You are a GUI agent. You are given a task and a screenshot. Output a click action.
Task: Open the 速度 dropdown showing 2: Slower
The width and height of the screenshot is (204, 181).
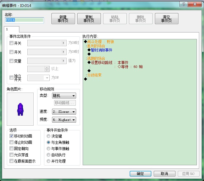[x=64, y=112]
